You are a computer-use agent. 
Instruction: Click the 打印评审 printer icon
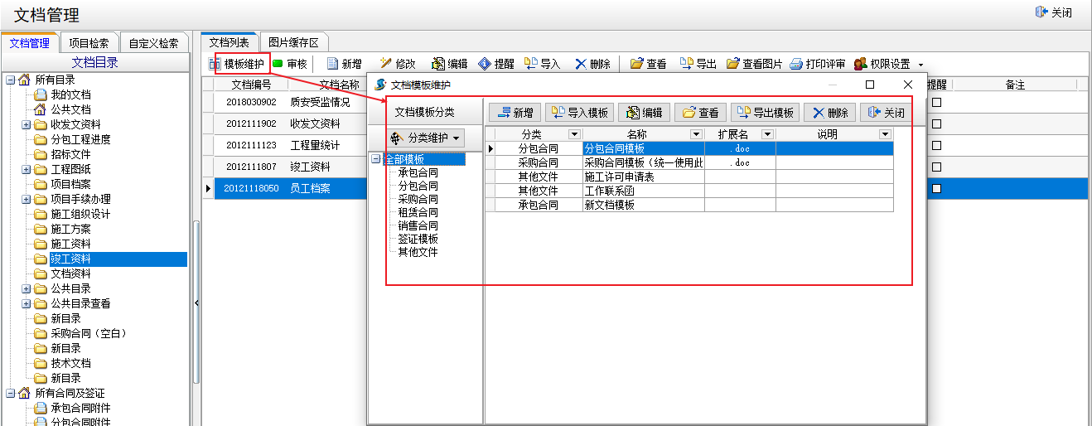point(796,64)
